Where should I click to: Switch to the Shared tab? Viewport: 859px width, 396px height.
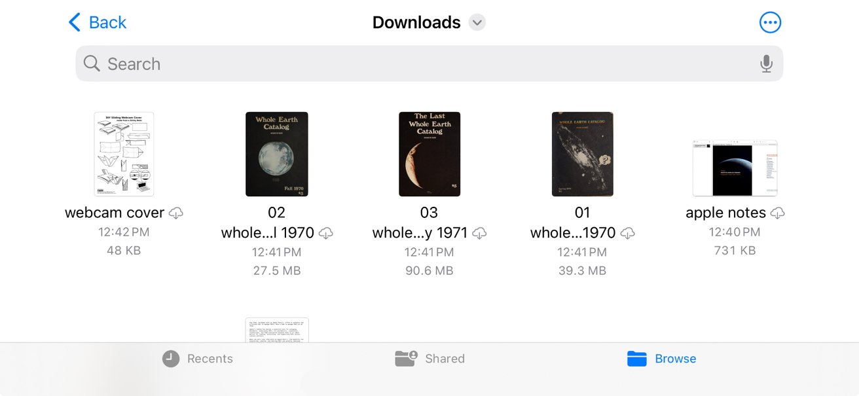(430, 359)
